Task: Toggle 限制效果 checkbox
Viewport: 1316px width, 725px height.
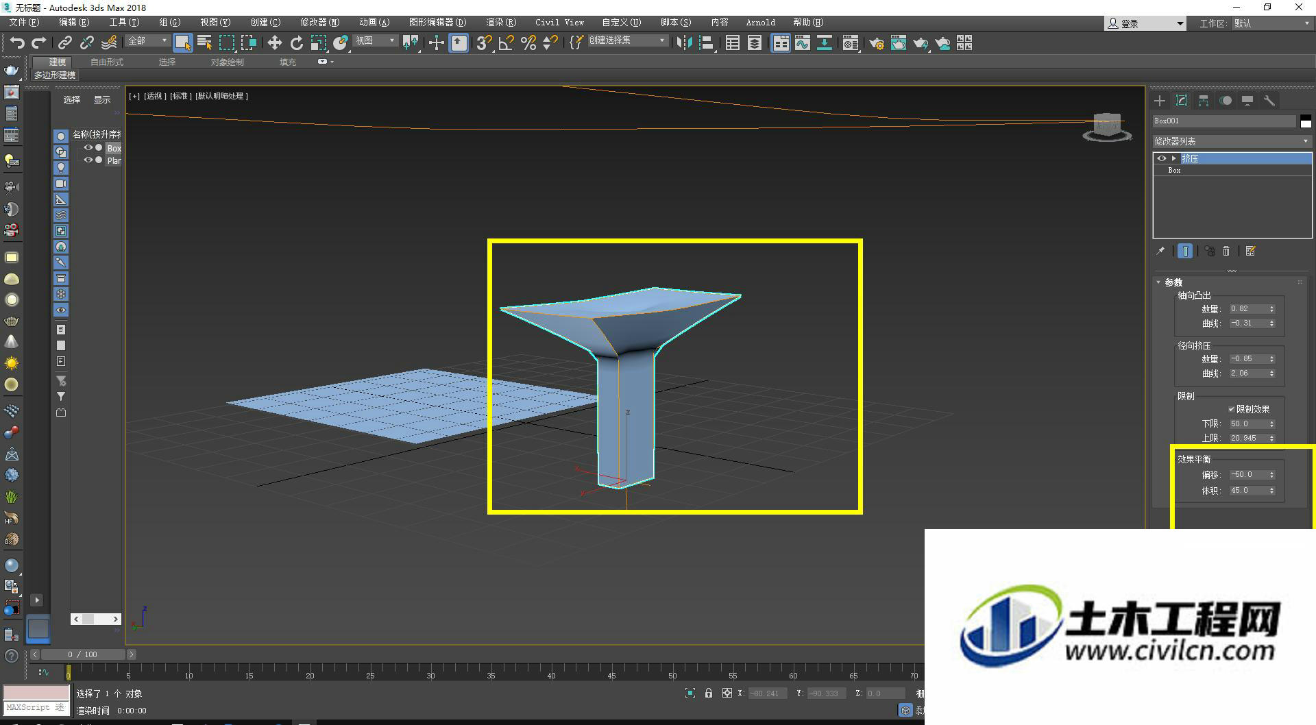Action: pos(1232,409)
